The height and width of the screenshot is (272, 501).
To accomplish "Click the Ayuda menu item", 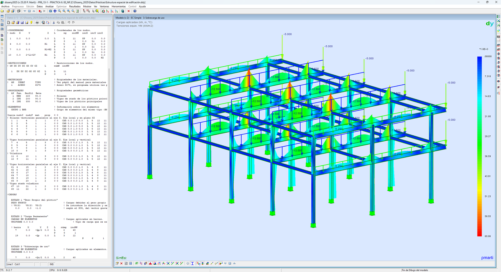I will (142, 6).
